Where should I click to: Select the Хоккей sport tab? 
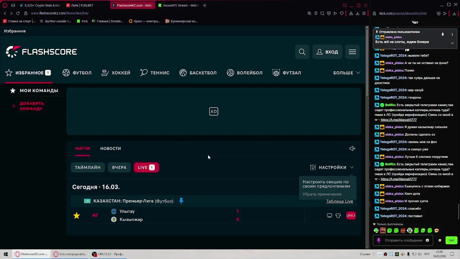click(x=116, y=73)
